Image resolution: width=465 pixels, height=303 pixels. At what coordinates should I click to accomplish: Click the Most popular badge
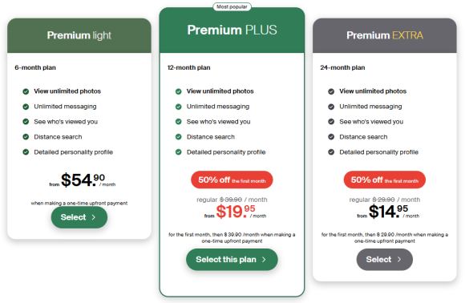pyautogui.click(x=232, y=6)
